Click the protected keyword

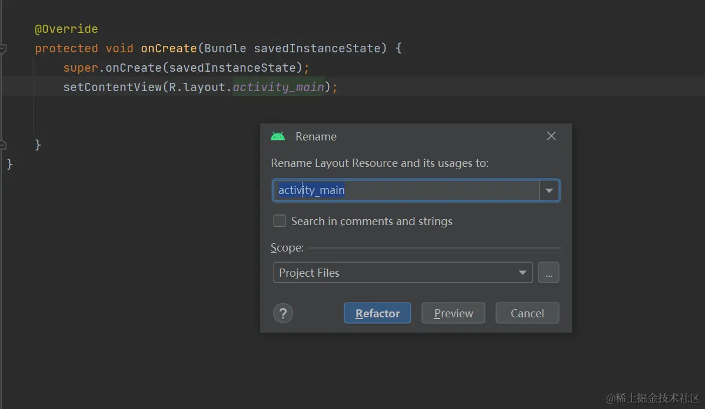(x=66, y=49)
